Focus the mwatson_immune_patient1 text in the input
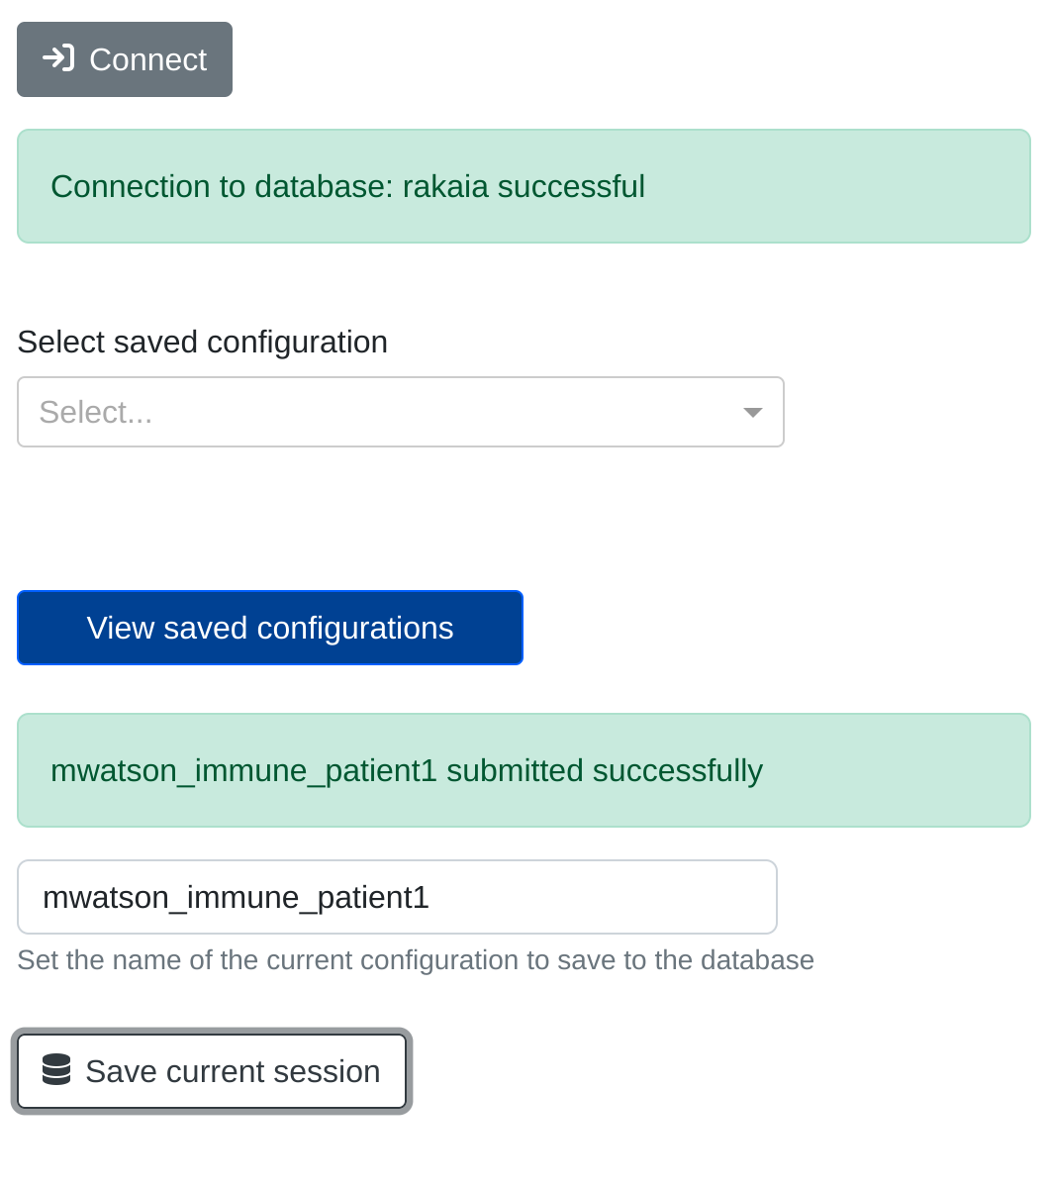This screenshot has height=1189, width=1048. (236, 897)
